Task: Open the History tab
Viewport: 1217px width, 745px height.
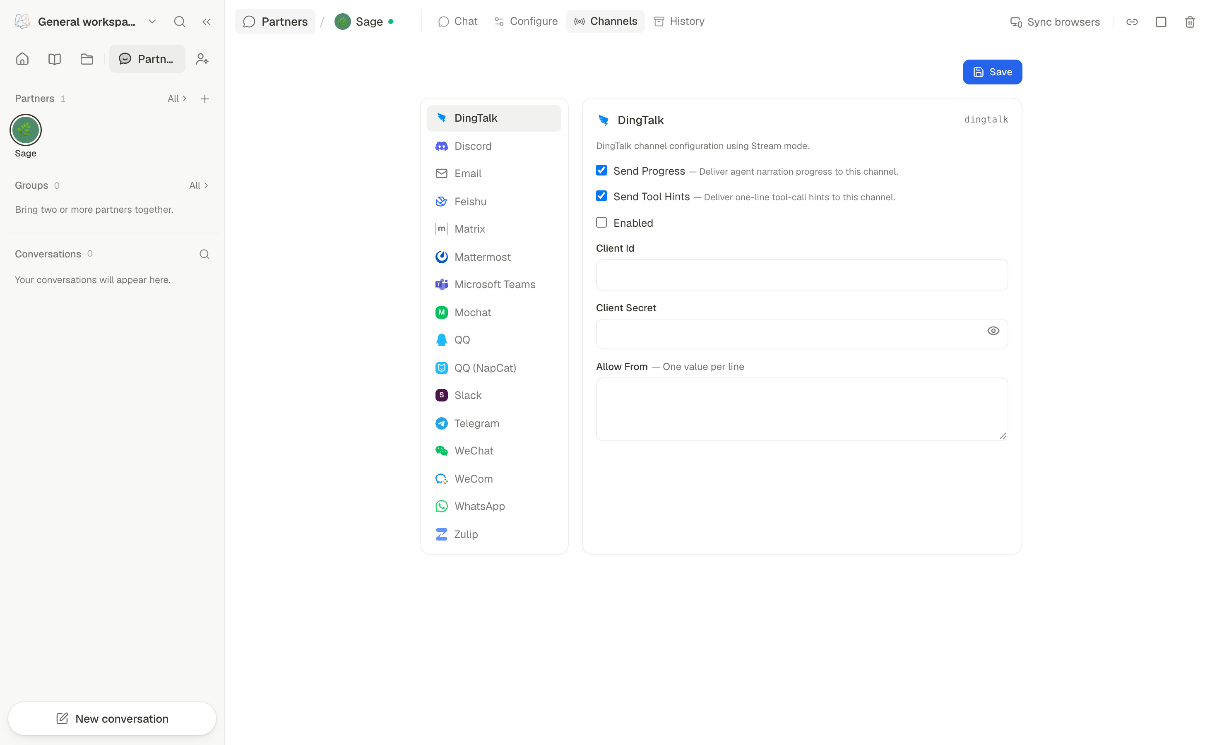Action: 678,22
